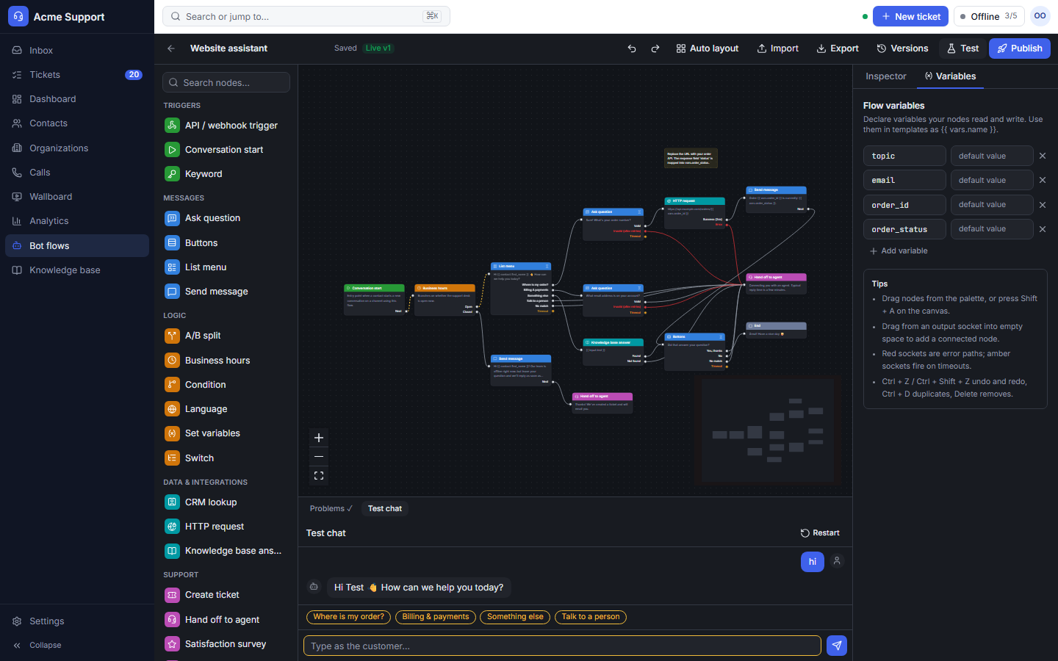Open the Versions panel
Image resolution: width=1058 pixels, height=661 pixels.
[x=903, y=48]
